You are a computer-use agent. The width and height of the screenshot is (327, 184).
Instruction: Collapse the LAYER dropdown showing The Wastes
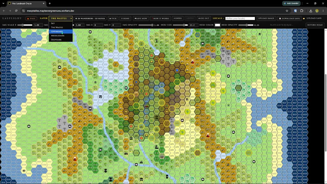[61, 18]
